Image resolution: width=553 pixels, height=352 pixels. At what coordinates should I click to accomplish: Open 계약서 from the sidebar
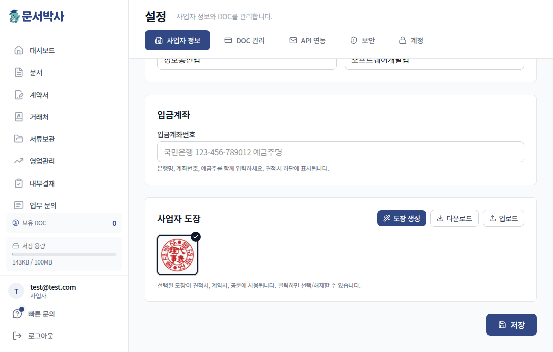[x=18, y=94]
